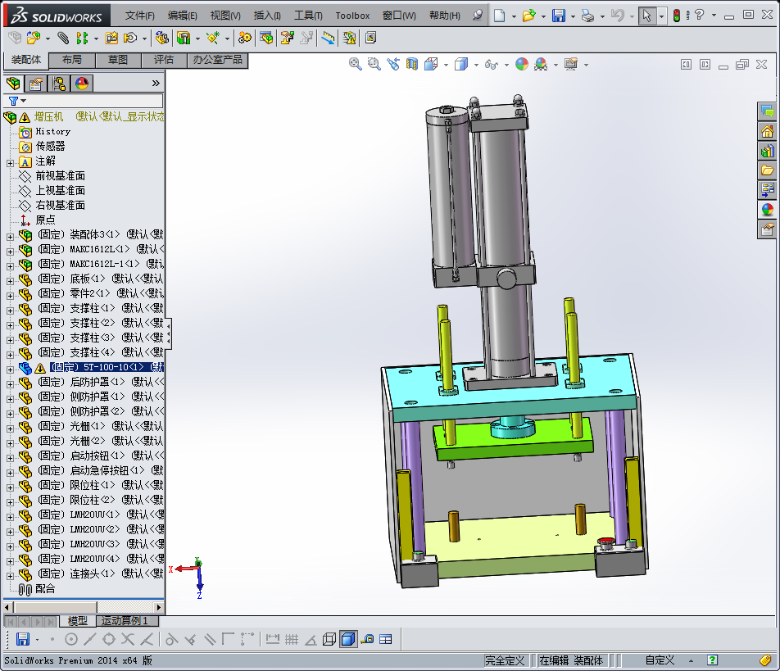Open the Design Library task pane icon
The image size is (780, 671).
tap(767, 152)
